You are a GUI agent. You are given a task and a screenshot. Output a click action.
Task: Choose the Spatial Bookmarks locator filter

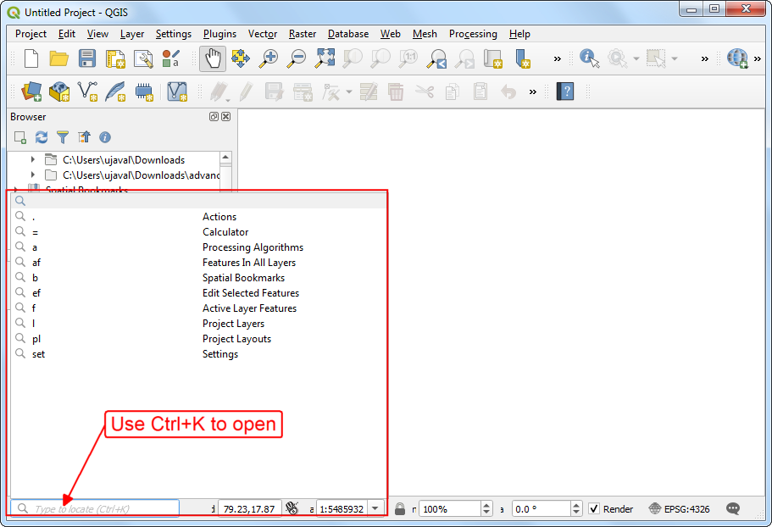click(x=198, y=278)
